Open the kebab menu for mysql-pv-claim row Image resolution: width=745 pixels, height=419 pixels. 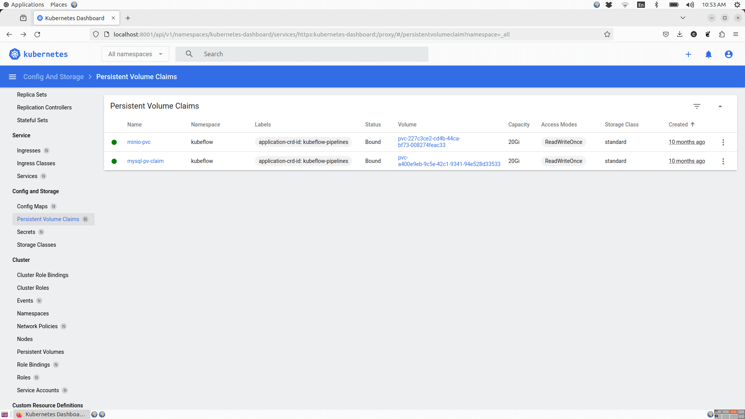coord(723,161)
